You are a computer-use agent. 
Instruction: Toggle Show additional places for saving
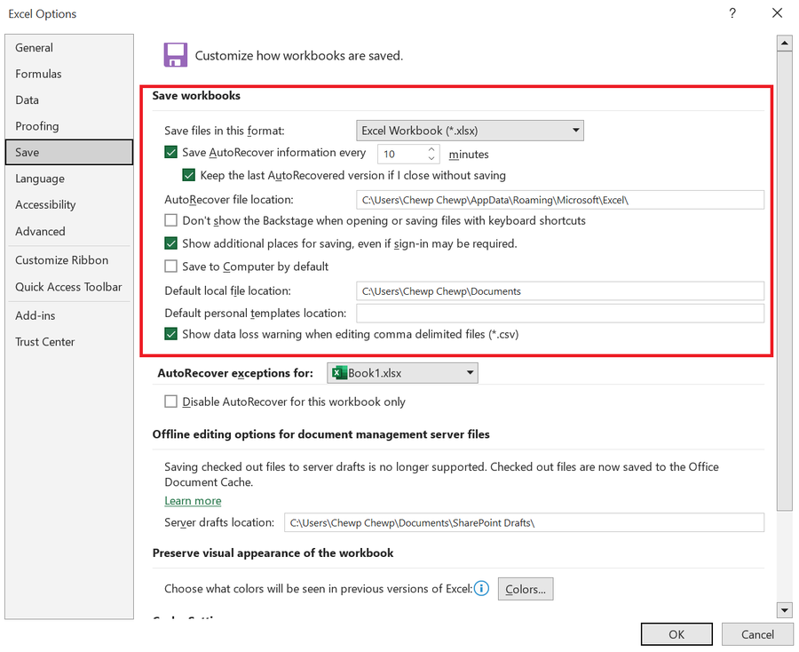(x=170, y=243)
